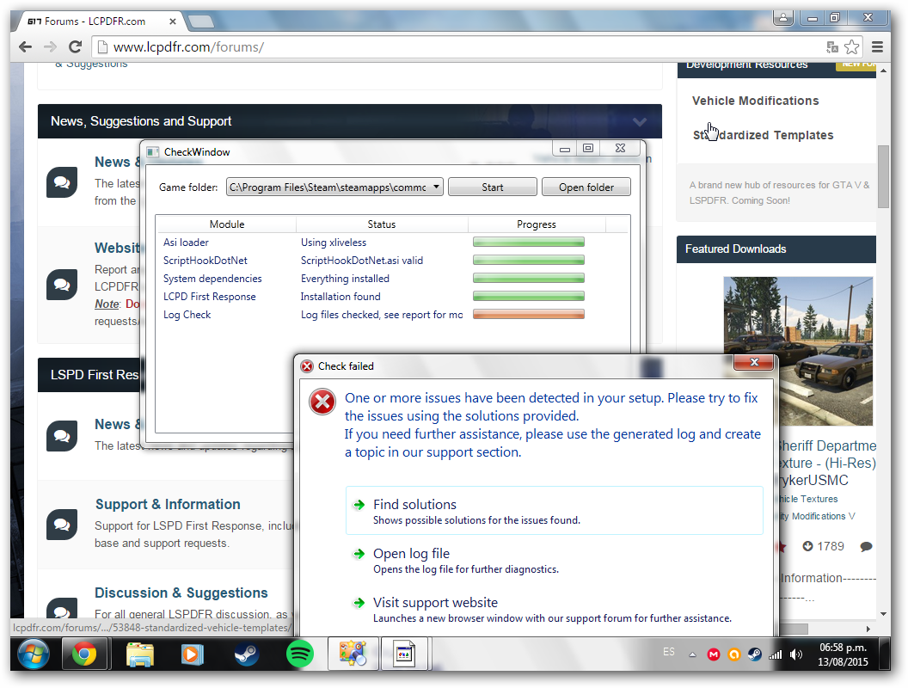Viewport: 908px width, 688px height.
Task: Open the Chrome hamburger menu
Action: [x=877, y=47]
